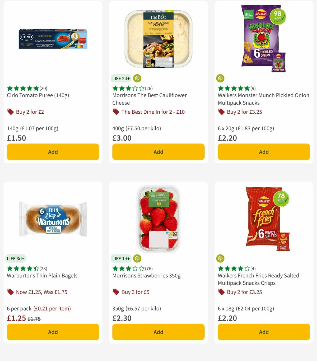This screenshot has height=361, width=317.
Task: Click the offer tag icon beside Now £1.25 deal
Action: 11,292
